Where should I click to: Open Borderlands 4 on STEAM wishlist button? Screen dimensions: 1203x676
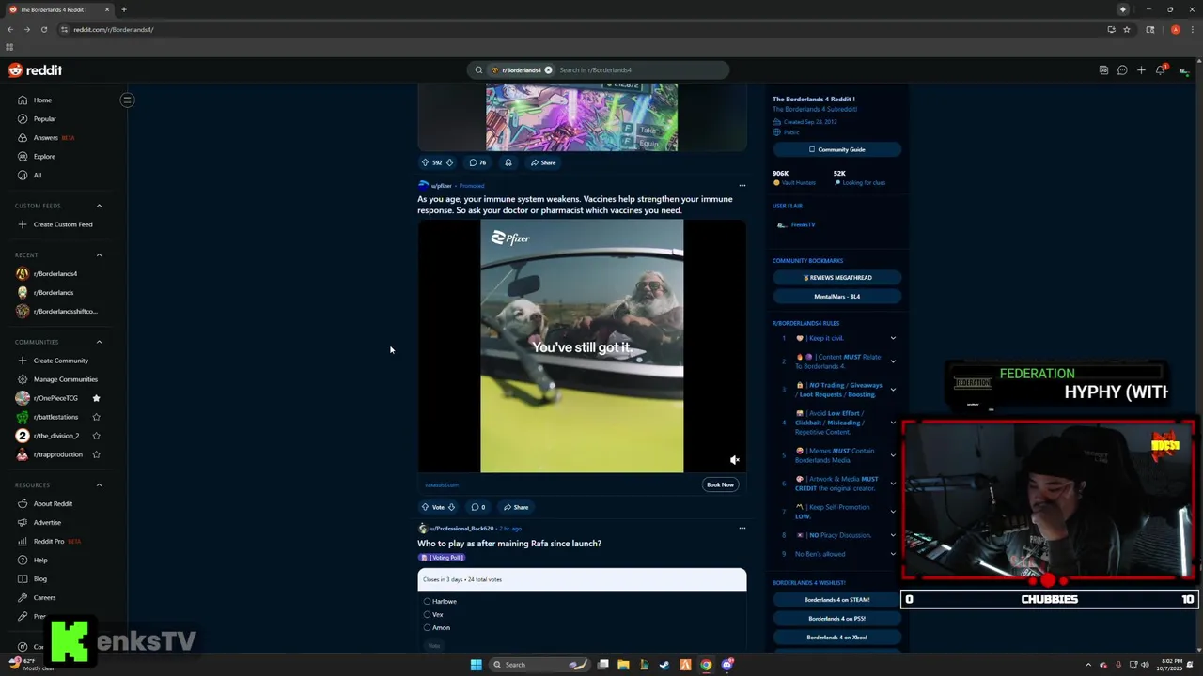point(836,600)
